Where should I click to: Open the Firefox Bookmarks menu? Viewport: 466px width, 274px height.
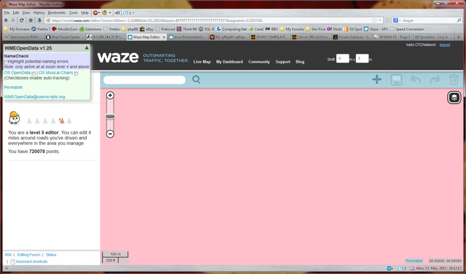pos(56,12)
